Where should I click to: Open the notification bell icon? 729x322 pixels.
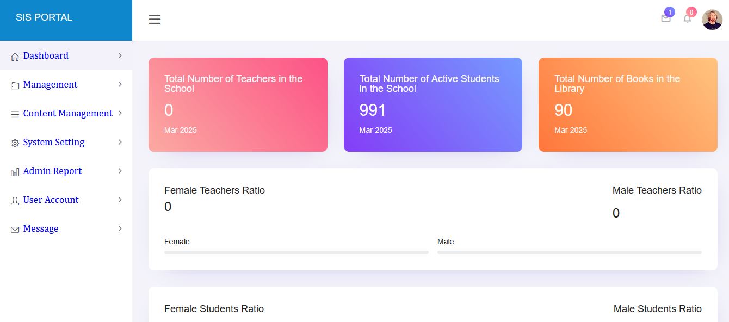[687, 18]
